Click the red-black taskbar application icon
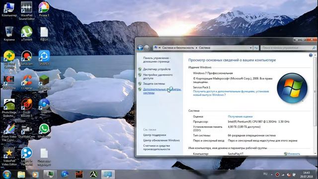Screen dimensions: 318x179 tap(79, 174)
